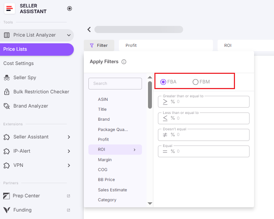274x219 pixels.
Task: Click the record circle icon beside Seller Assistant
Action: [70, 9]
